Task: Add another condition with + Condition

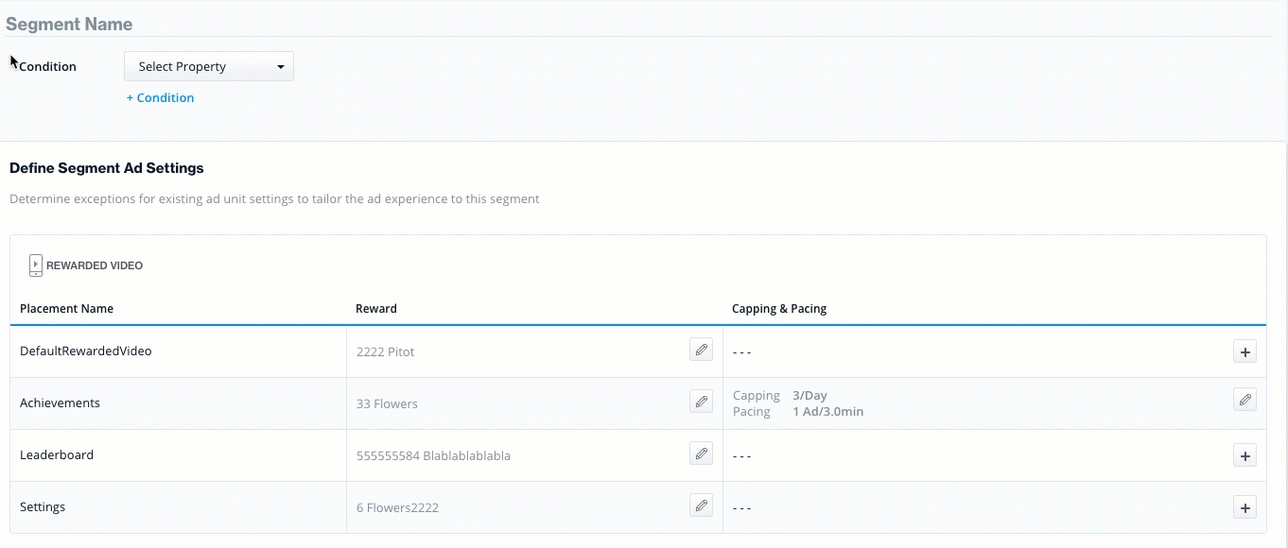Action: coord(161,97)
